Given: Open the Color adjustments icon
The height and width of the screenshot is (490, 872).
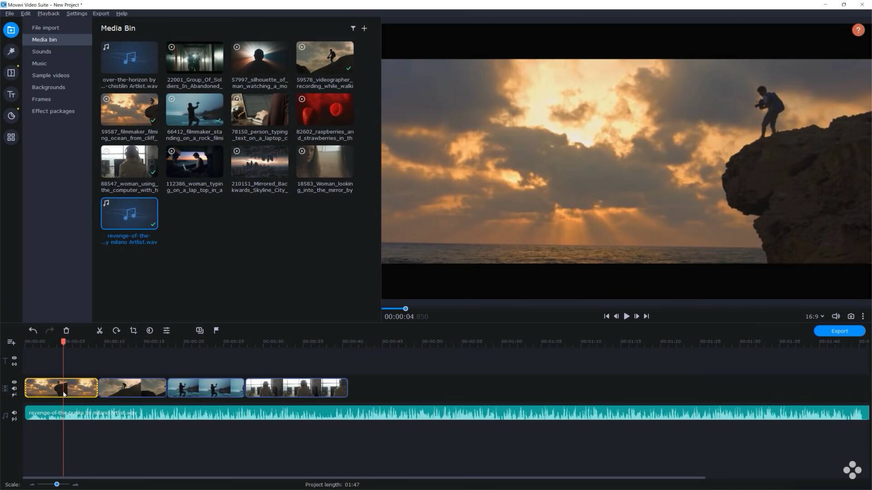Looking at the screenshot, I should click(x=150, y=331).
